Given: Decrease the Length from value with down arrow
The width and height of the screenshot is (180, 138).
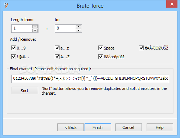Looking at the screenshot, I should point(35,30).
